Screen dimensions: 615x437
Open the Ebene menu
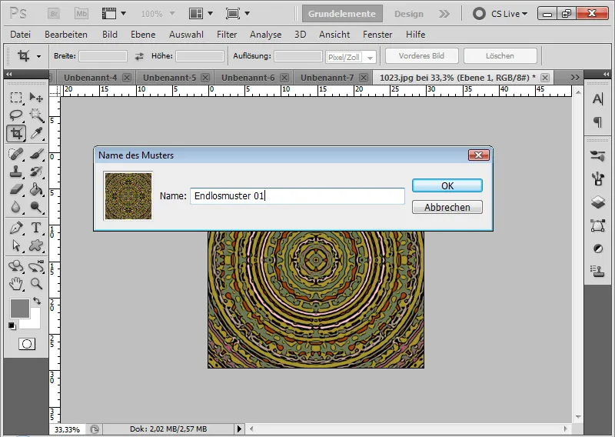click(143, 35)
